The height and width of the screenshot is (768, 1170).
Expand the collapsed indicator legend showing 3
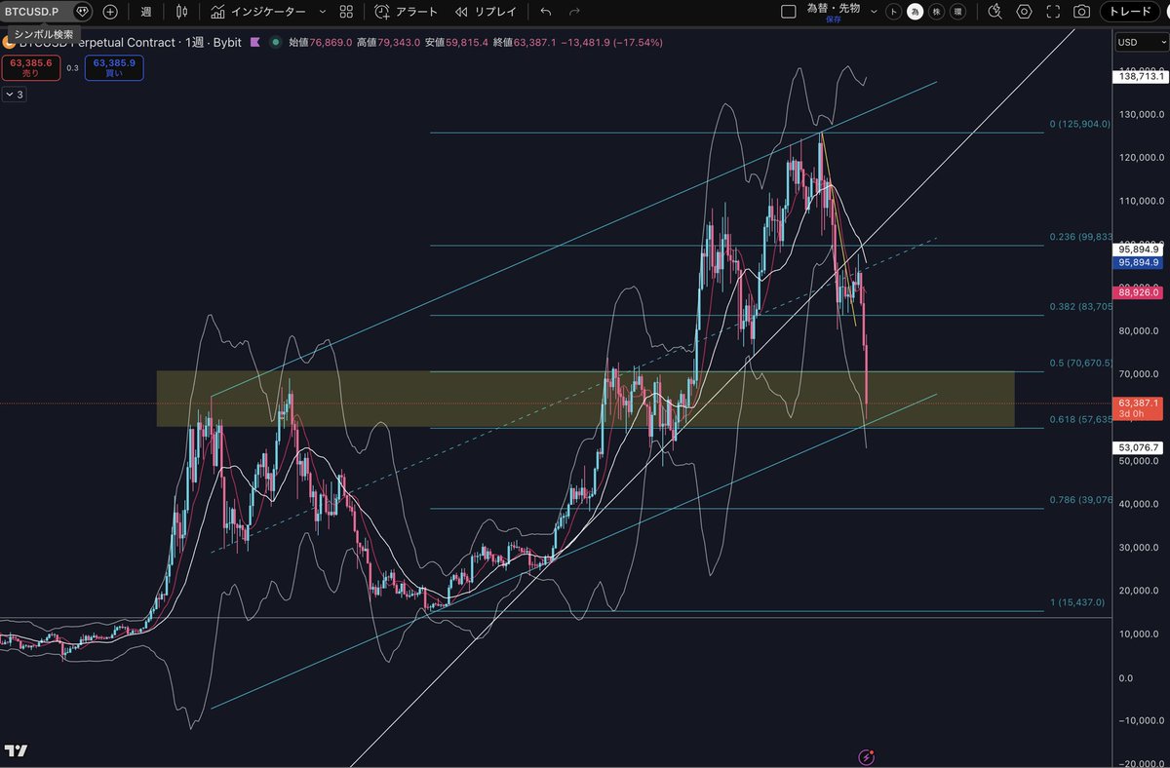(15, 95)
